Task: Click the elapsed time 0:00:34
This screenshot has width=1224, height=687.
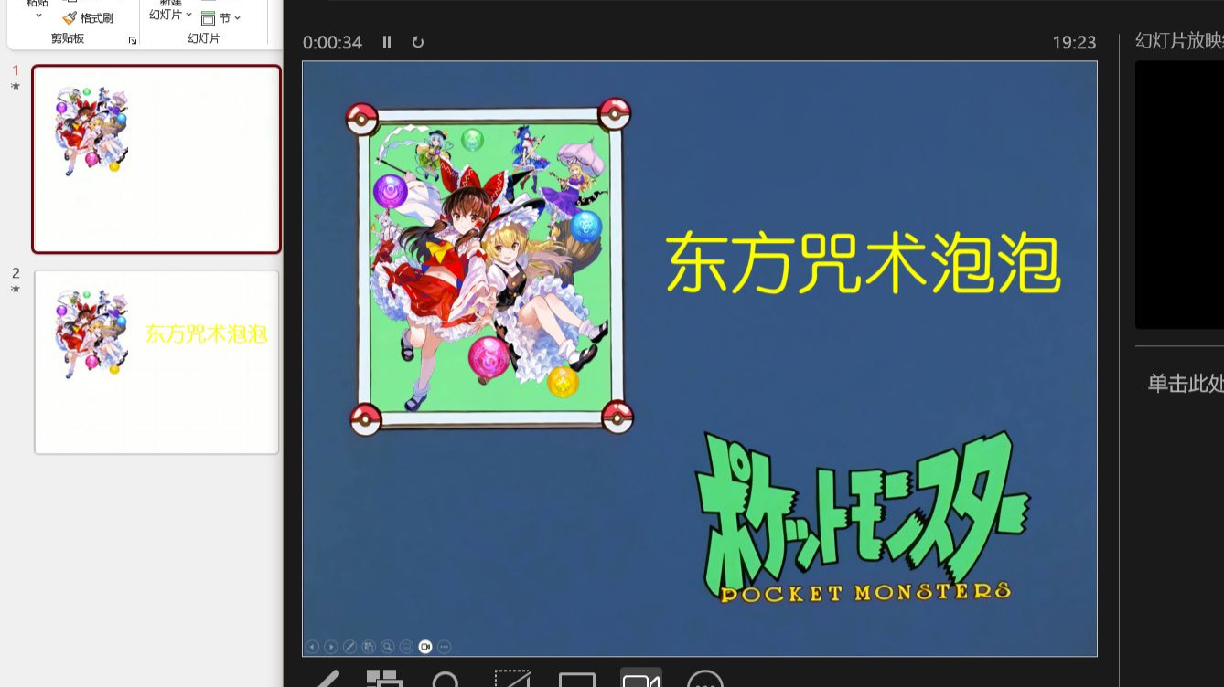Action: coord(333,43)
